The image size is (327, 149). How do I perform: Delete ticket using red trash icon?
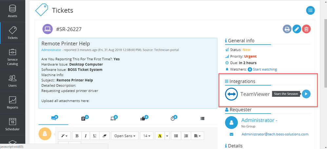(306, 29)
